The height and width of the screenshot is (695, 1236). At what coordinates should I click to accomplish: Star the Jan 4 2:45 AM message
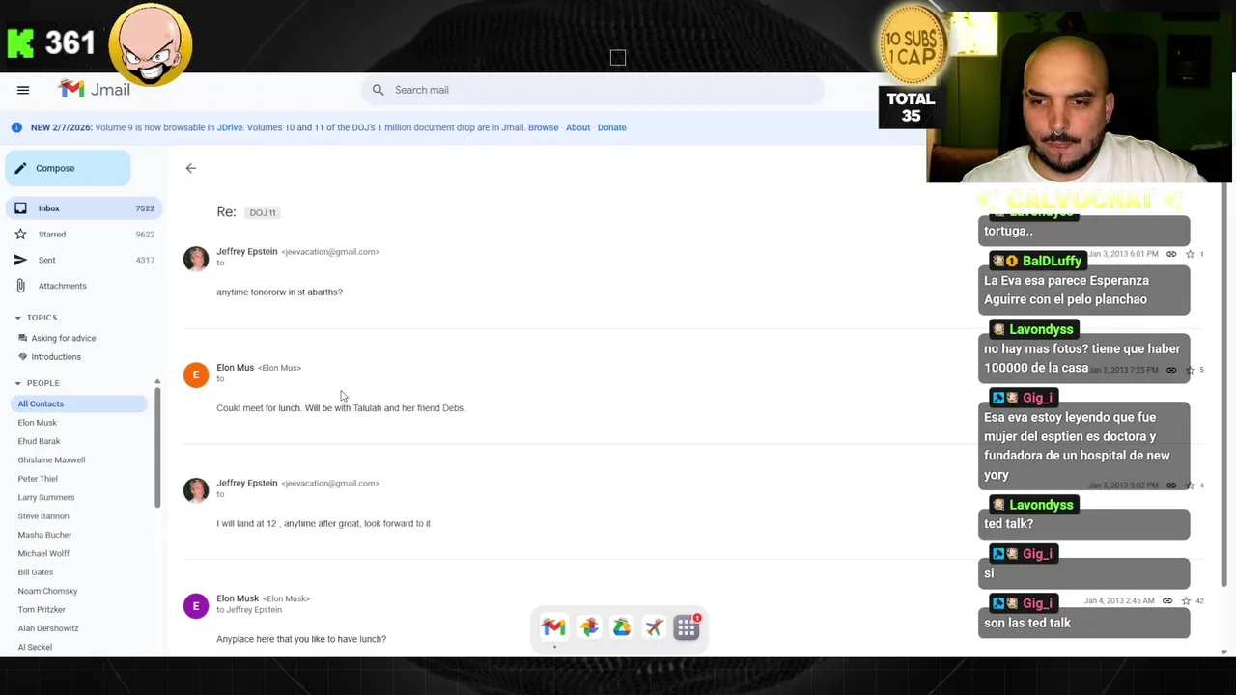(x=1186, y=600)
